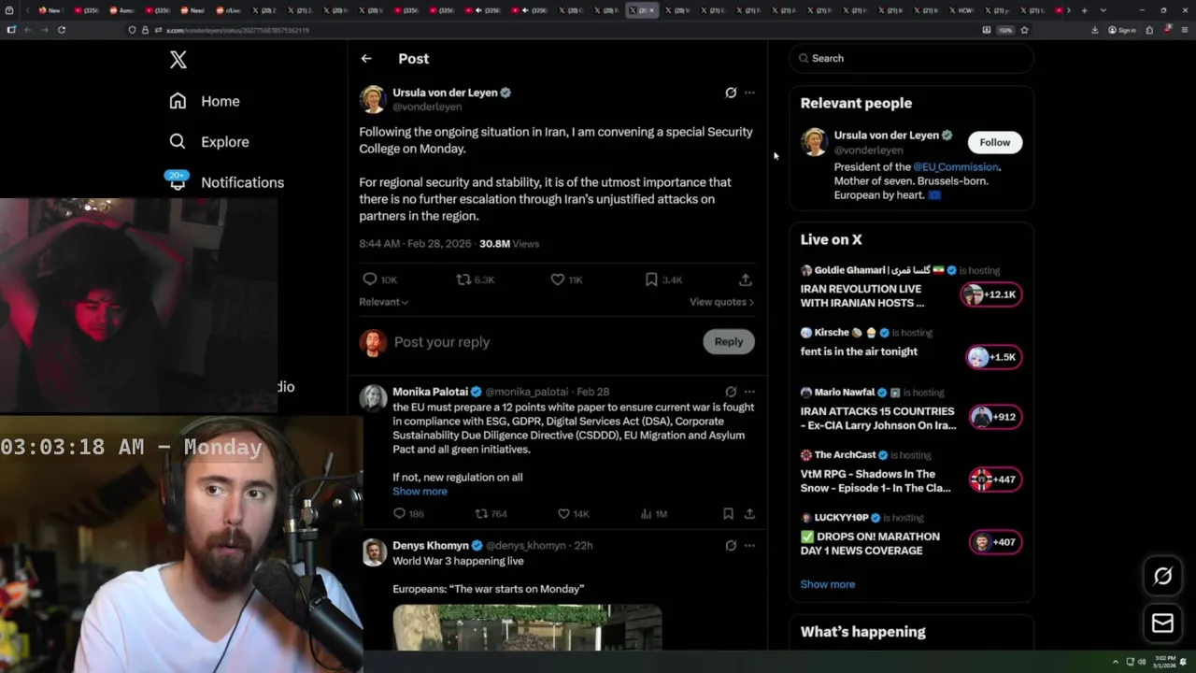Expand the Relevant replies sort dropdown
This screenshot has width=1196, height=673.
coord(383,302)
